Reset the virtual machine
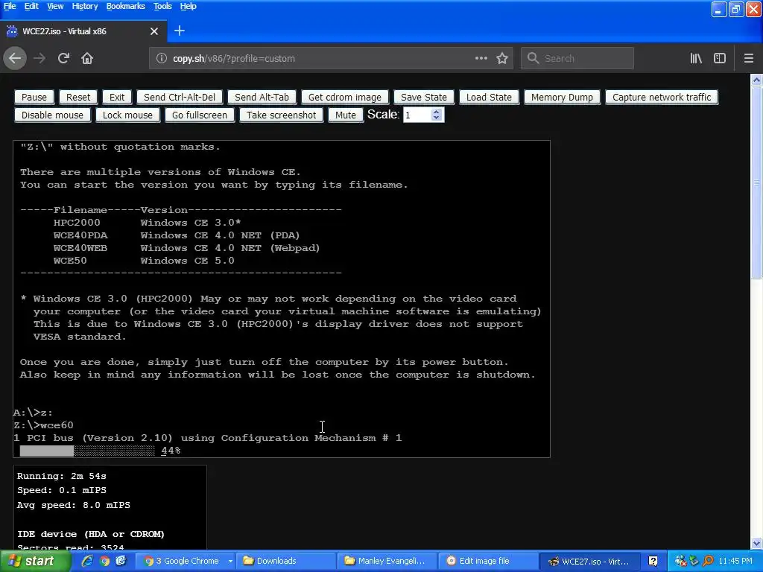The image size is (763, 572). pos(78,98)
